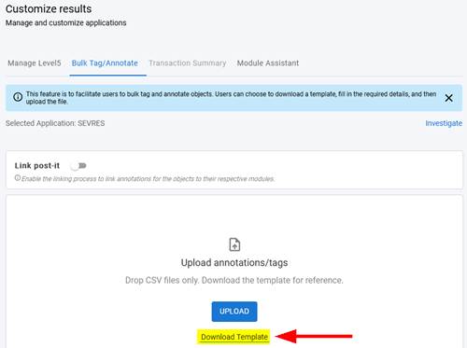467x348 pixels.
Task: Click the blue UPLOAD button
Action: tap(234, 312)
